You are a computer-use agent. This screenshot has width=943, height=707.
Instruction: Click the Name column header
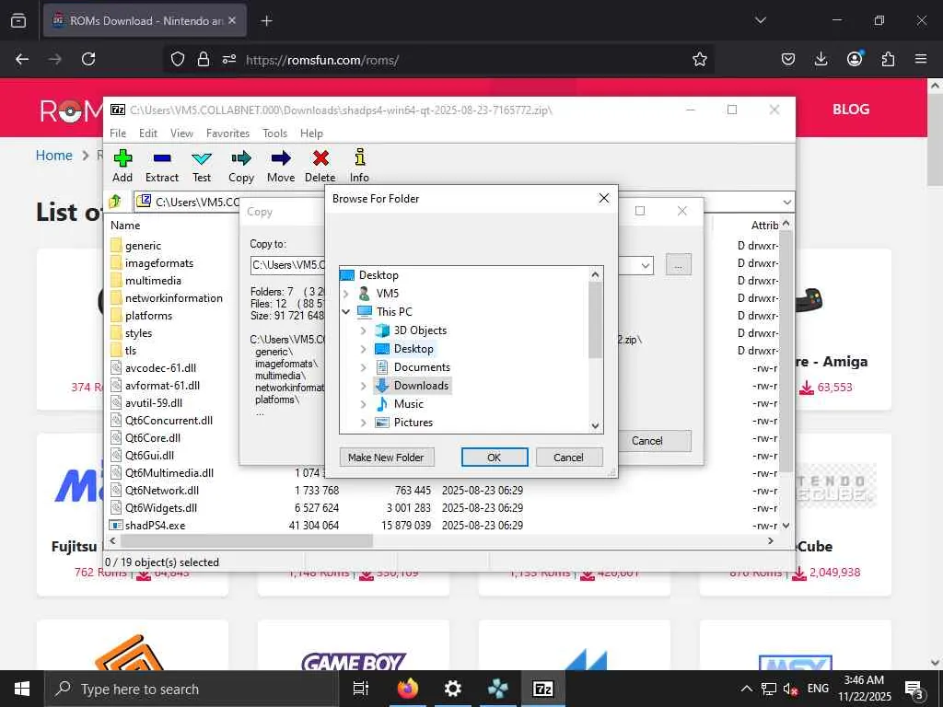coord(125,226)
